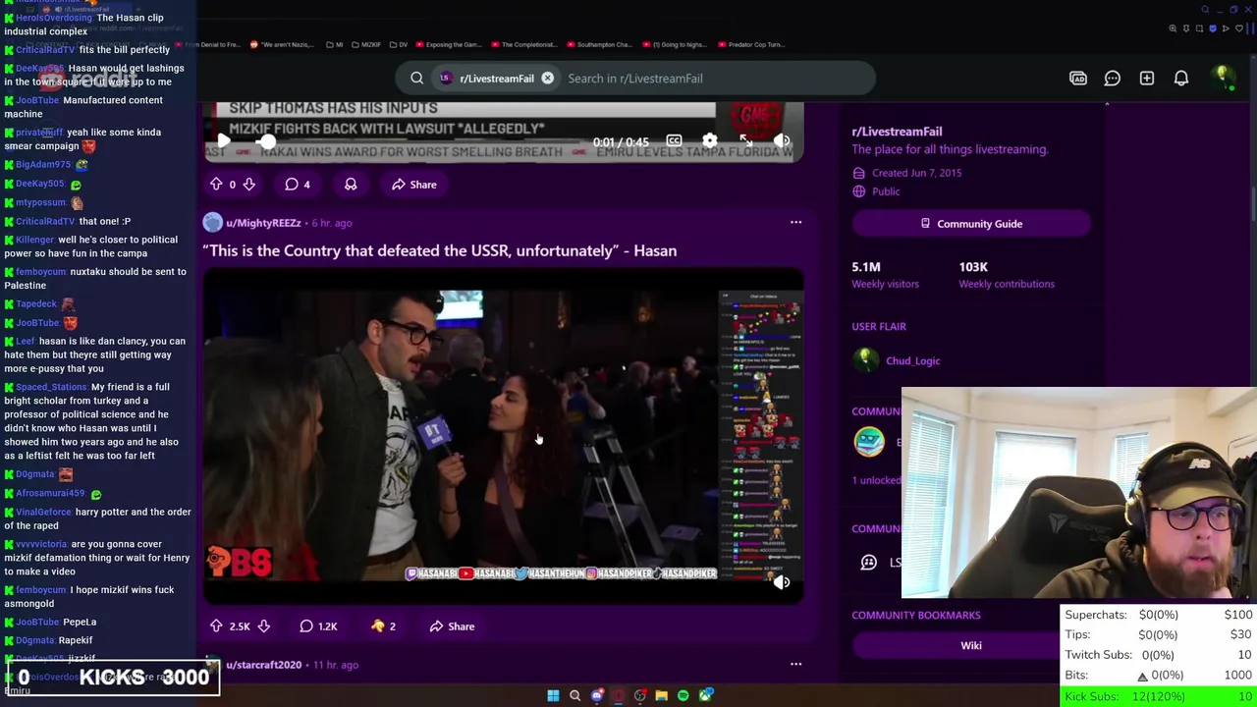
Task: Open Windows Start menu
Action: 553,696
